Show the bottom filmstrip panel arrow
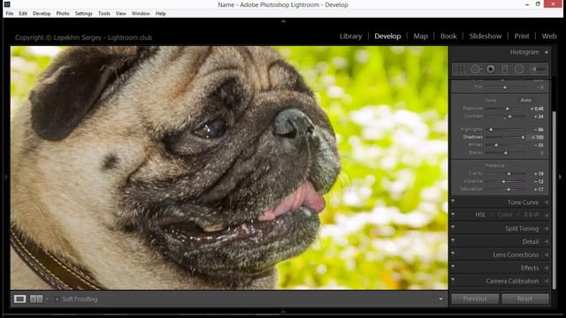This screenshot has height=318, width=566. pos(283,311)
